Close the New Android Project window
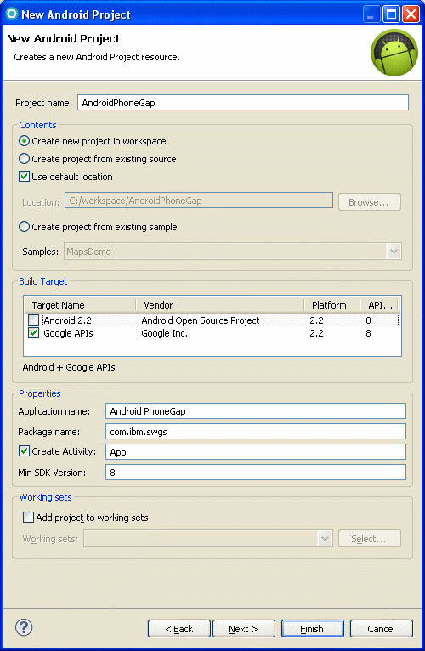The width and height of the screenshot is (425, 651). point(411,14)
